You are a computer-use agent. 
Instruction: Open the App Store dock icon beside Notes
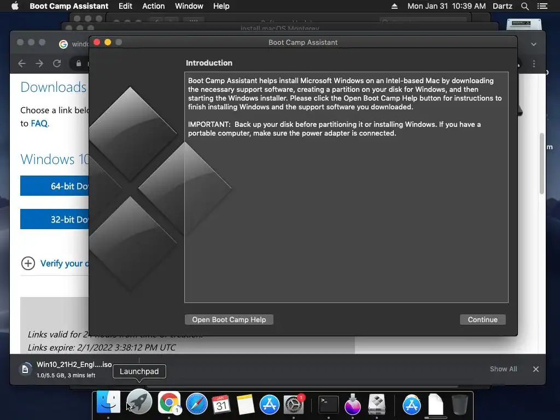click(269, 404)
